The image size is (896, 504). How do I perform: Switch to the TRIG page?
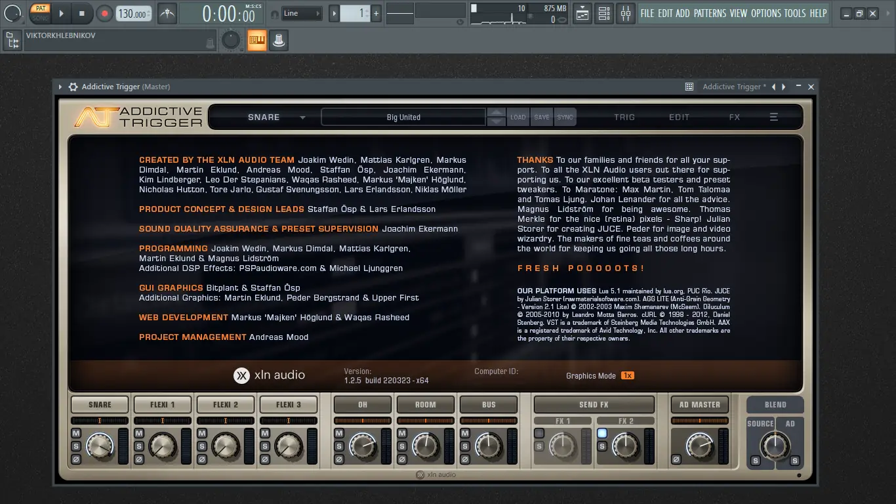624,117
